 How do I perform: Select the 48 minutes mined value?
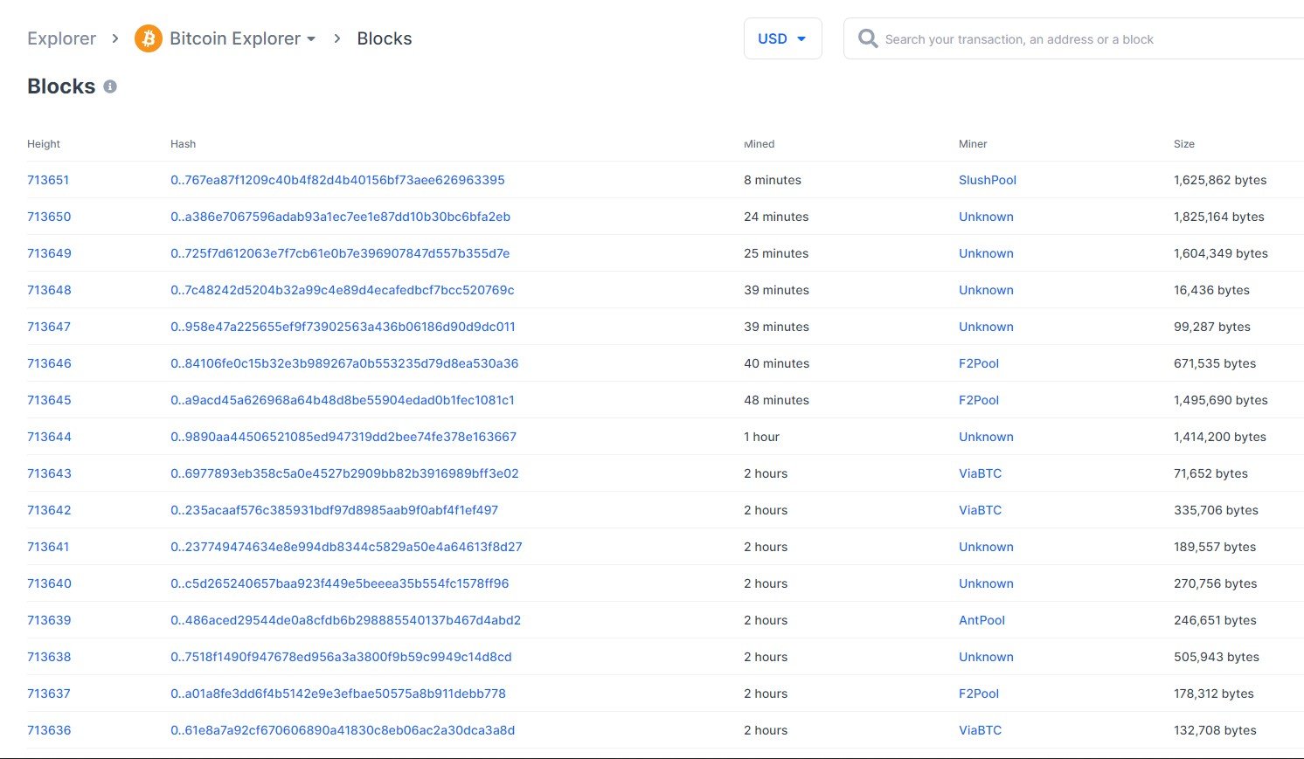pos(776,400)
